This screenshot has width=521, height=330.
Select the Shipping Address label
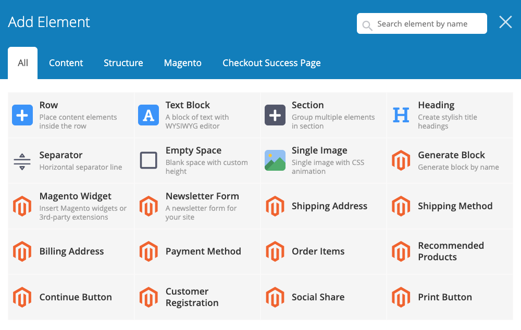pyautogui.click(x=329, y=206)
